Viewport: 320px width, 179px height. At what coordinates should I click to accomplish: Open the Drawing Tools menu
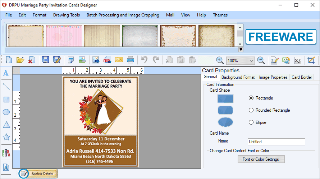tap(66, 15)
